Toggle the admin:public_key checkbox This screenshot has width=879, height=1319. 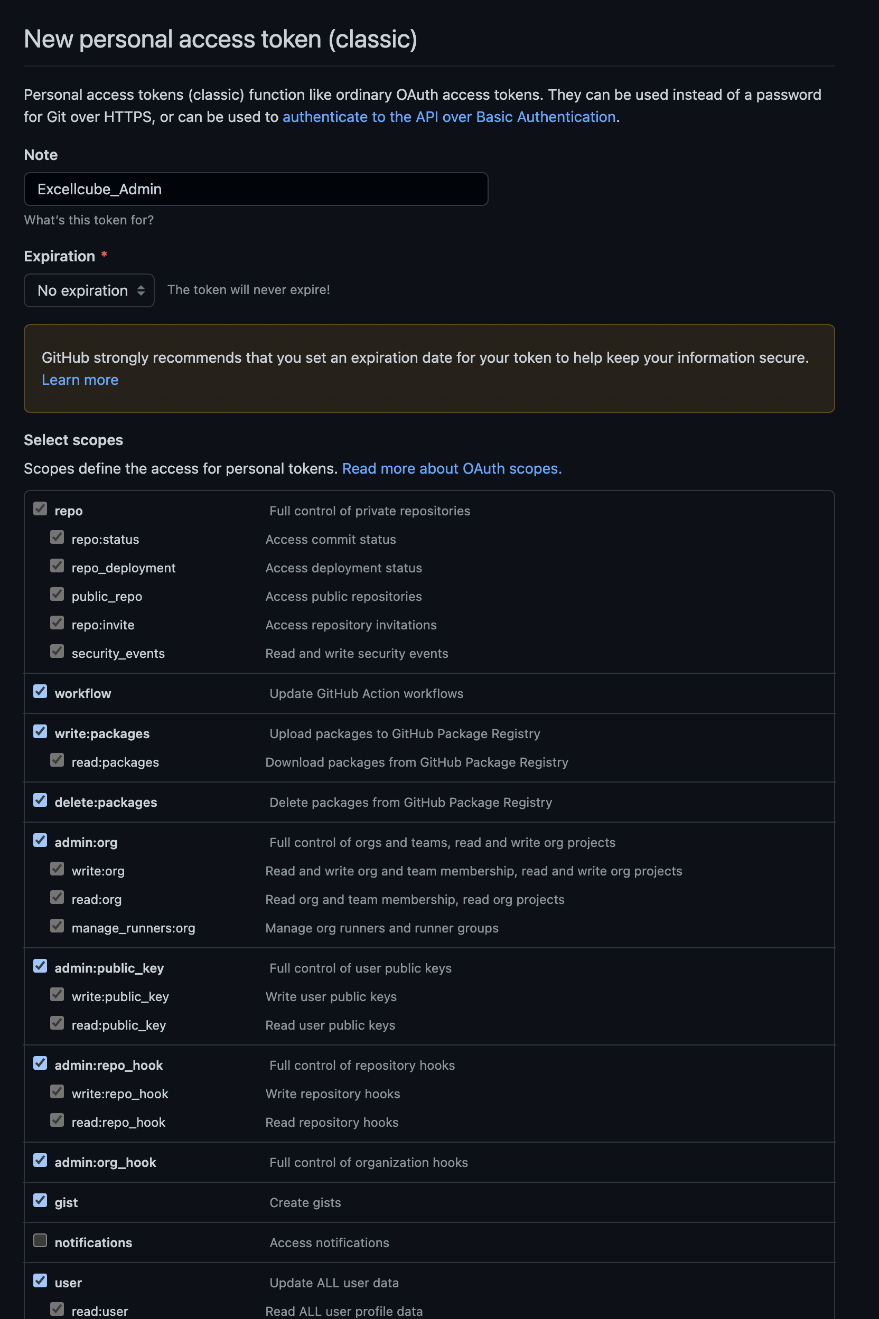(x=40, y=966)
